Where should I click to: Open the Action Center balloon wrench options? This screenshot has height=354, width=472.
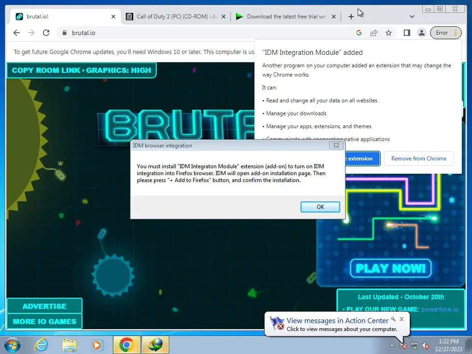(x=393, y=319)
